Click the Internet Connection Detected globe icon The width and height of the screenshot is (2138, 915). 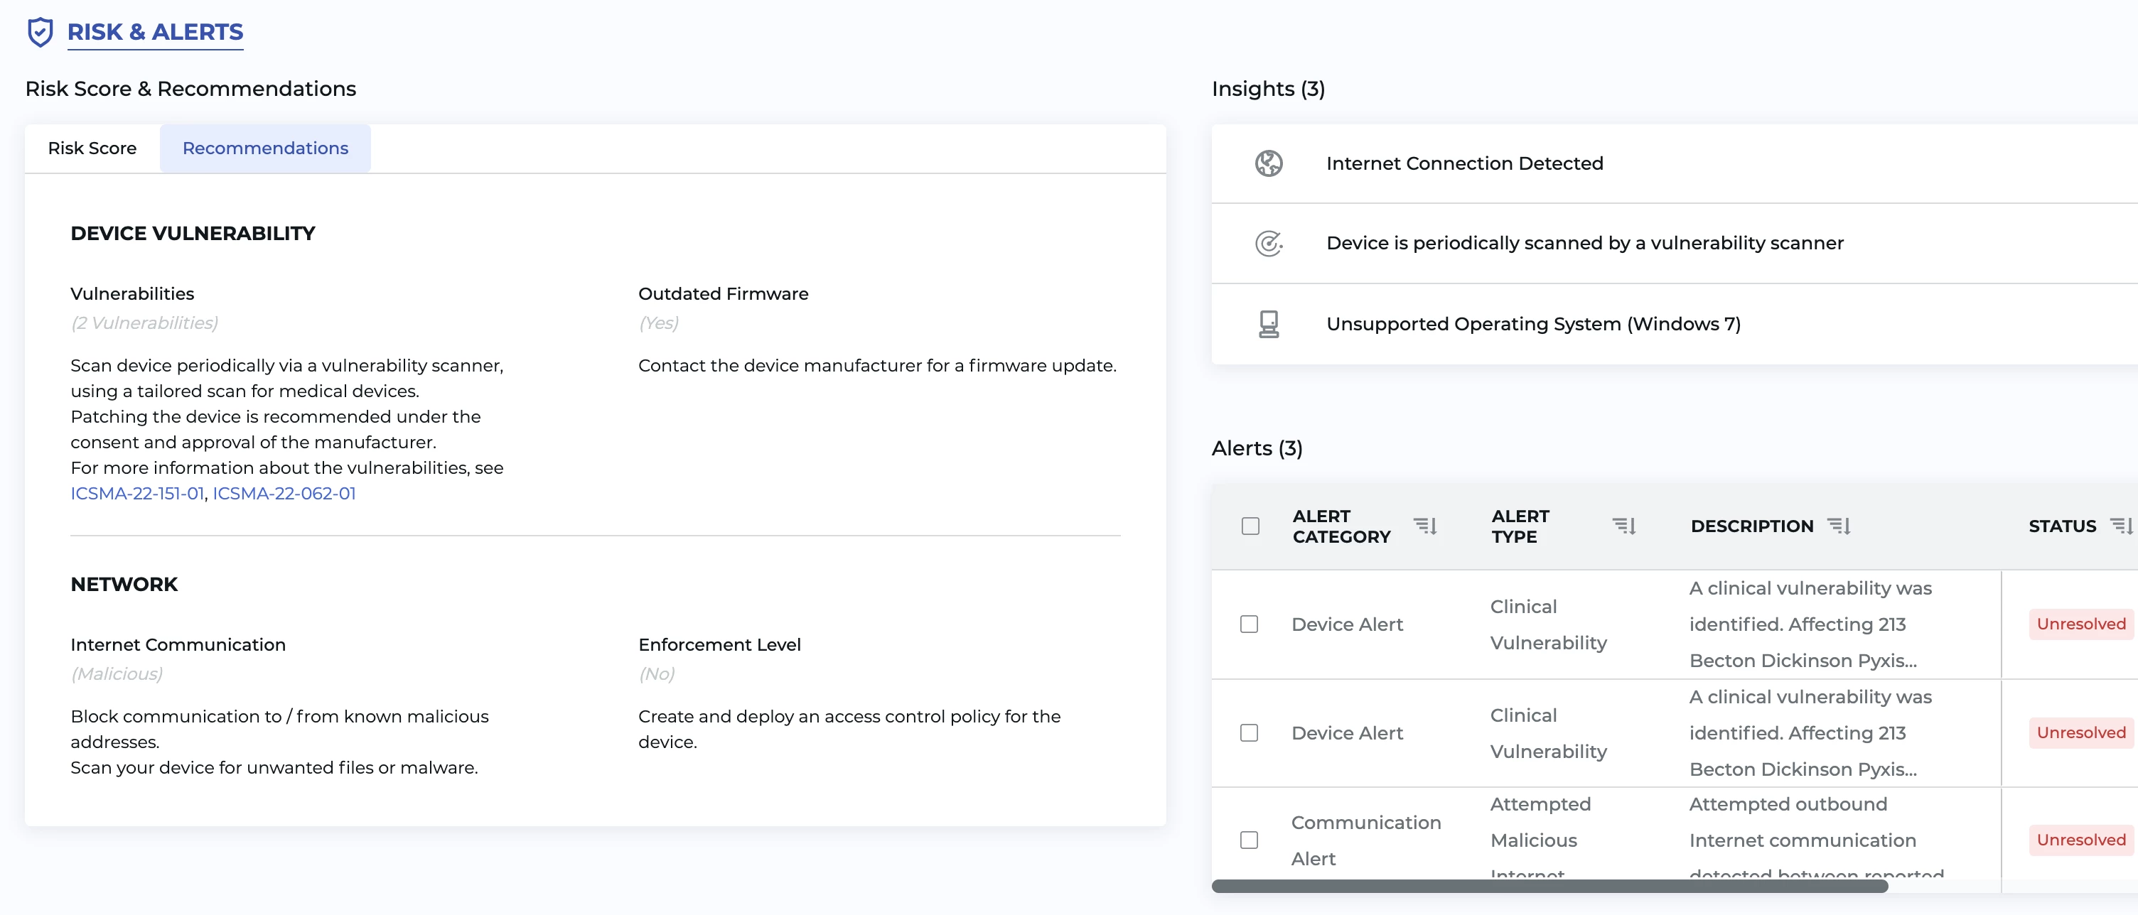[1267, 163]
